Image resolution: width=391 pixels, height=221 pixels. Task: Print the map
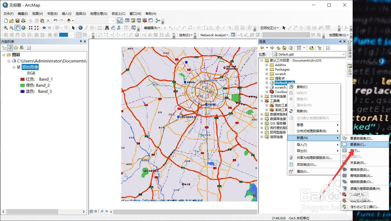pos(23,21)
